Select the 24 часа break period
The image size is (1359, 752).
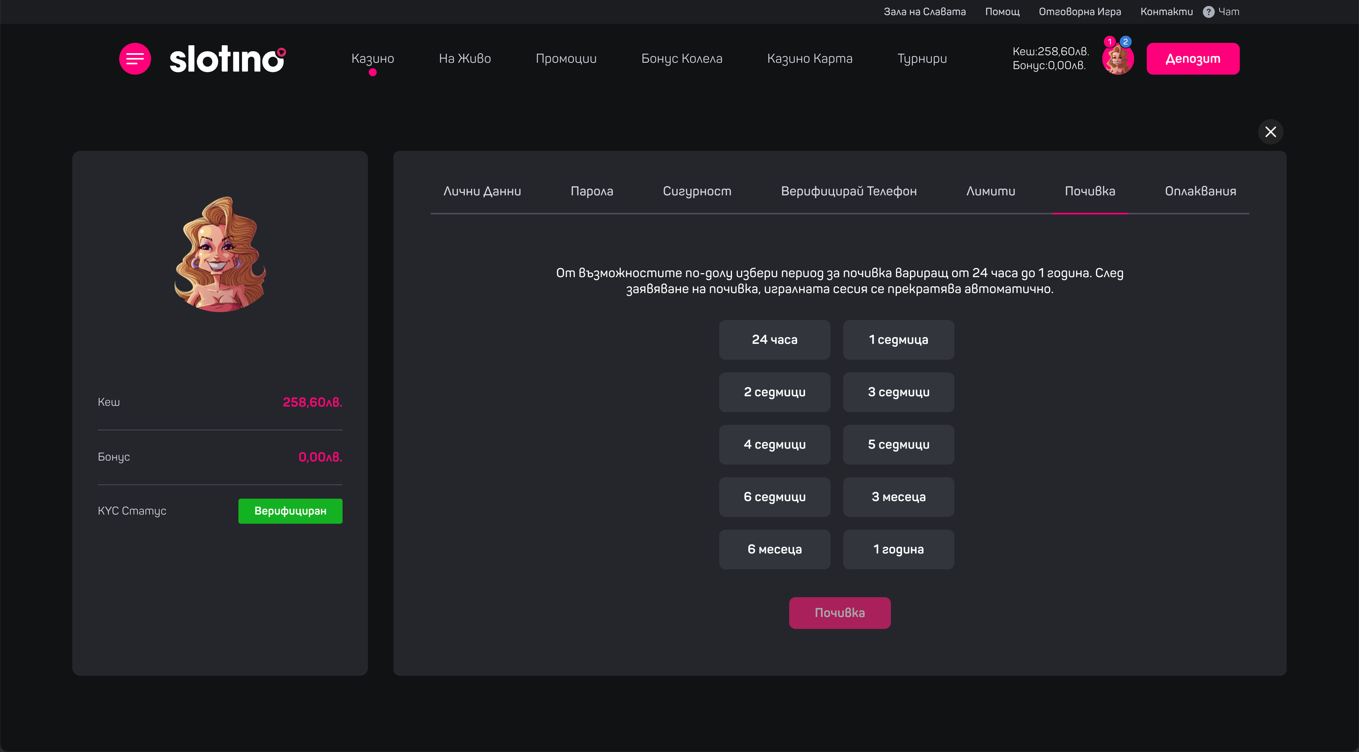pos(774,340)
